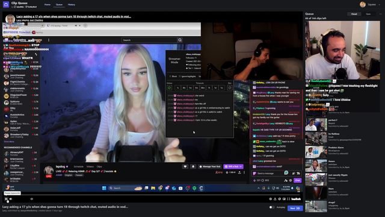Image resolution: width=385 pixels, height=217 pixels.
Task: Click the picture-in-picture player icon
Action: tap(284, 199)
